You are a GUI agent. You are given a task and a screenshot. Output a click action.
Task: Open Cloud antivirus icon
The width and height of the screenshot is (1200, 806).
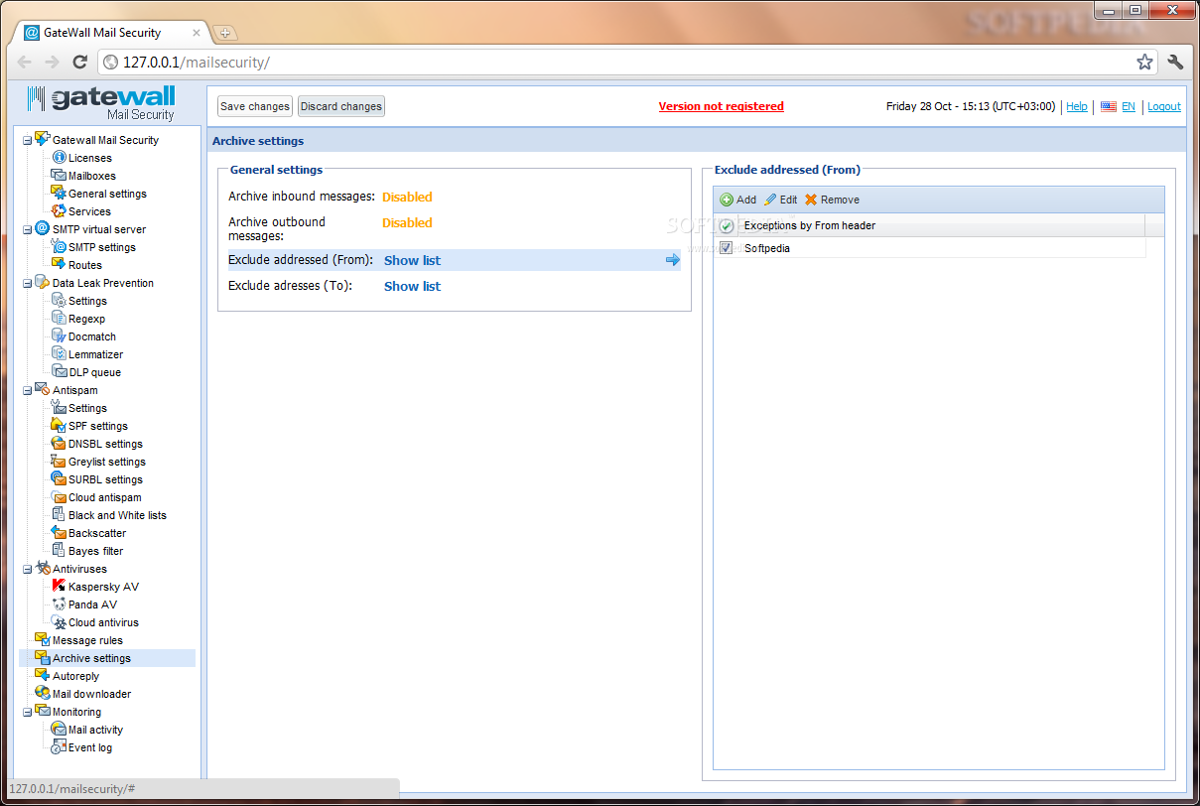pyautogui.click(x=60, y=622)
